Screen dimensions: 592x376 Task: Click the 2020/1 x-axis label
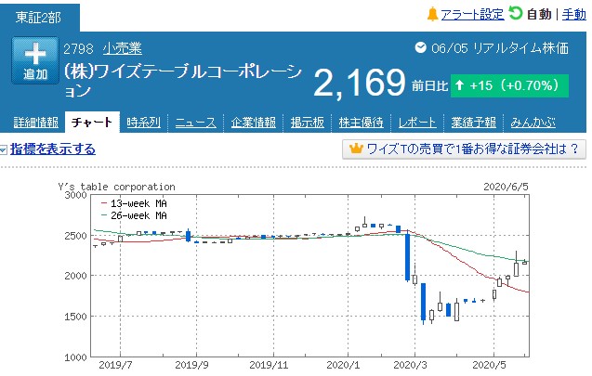(x=343, y=365)
